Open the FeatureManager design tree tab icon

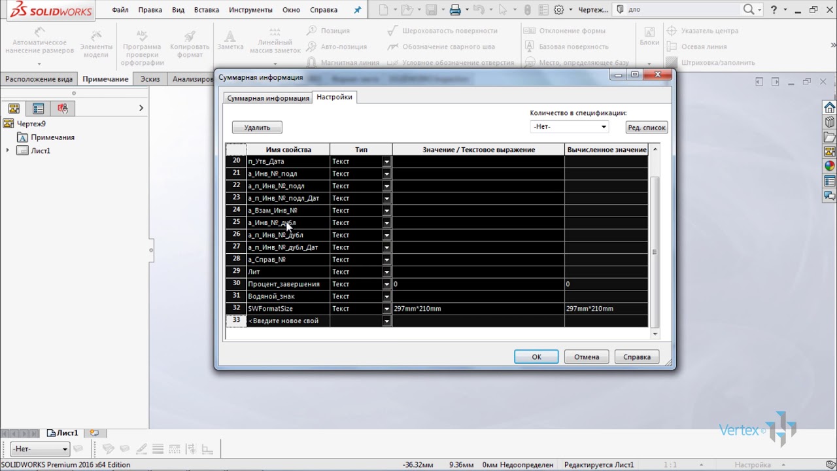(14, 108)
